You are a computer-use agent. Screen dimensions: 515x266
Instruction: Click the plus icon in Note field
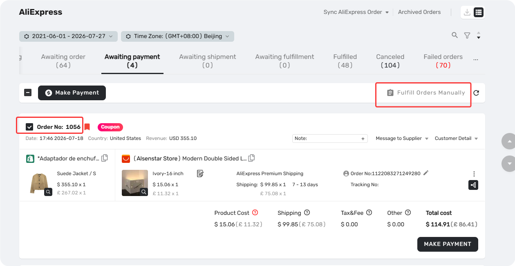tap(363, 139)
